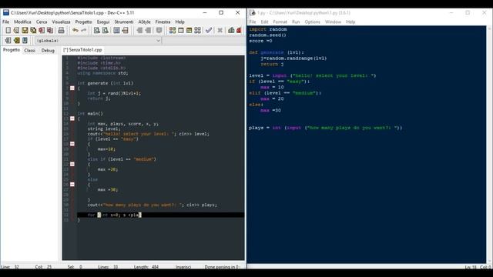Image resolution: width=493 pixels, height=277 pixels.
Task: Open the Cerca menu
Action: coord(42,22)
